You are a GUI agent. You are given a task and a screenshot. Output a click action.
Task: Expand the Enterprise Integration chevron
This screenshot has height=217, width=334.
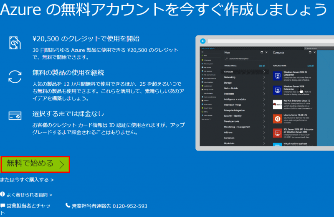[264, 110]
